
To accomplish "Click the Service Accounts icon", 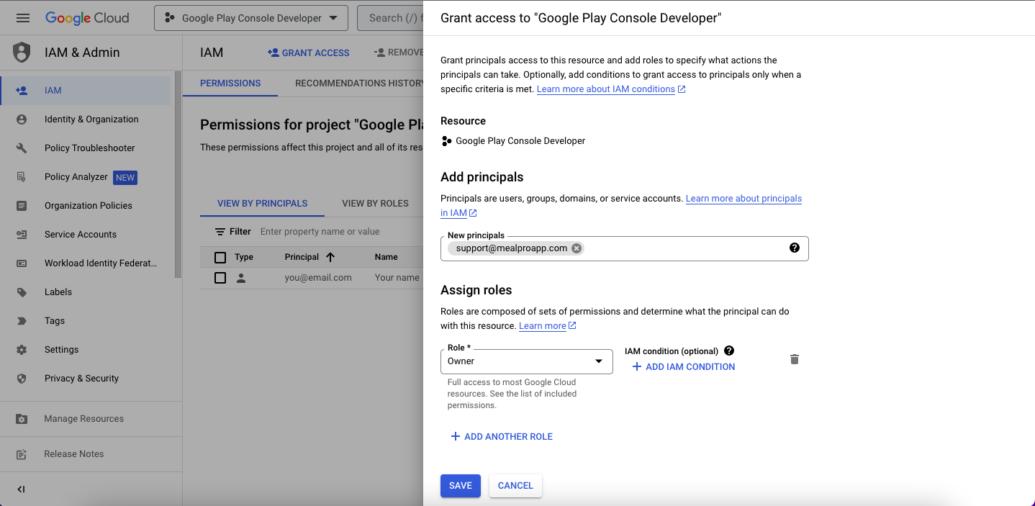I will (x=22, y=235).
